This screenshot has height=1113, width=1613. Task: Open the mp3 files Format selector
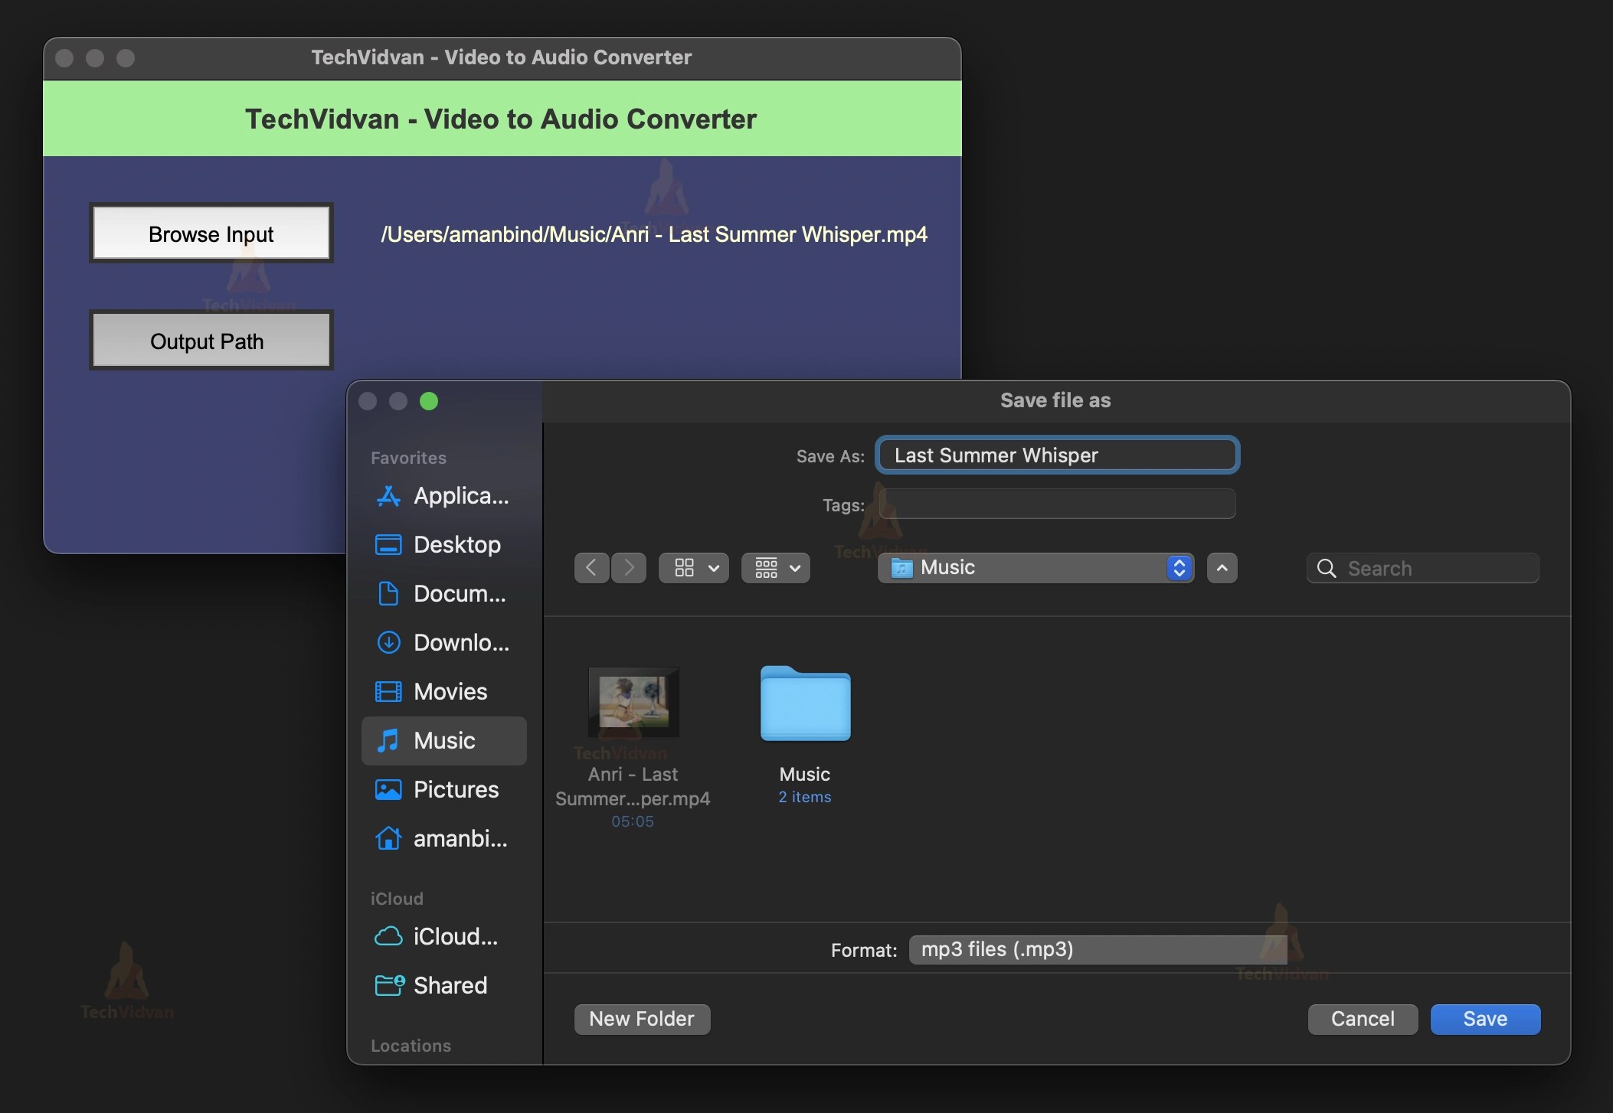(x=1097, y=950)
